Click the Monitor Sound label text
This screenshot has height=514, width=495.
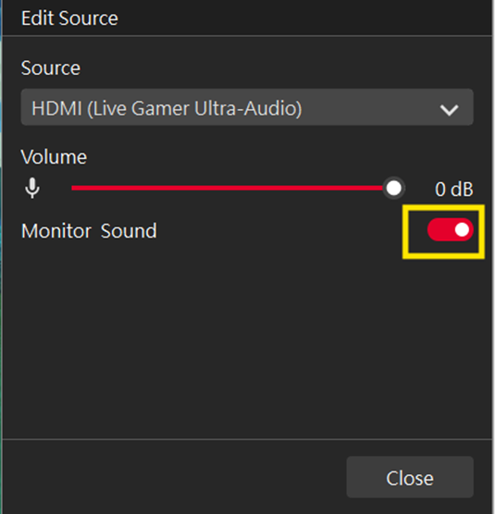click(89, 231)
